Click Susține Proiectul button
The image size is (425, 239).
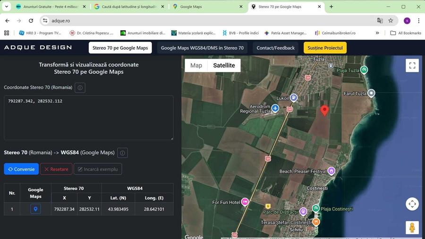click(x=325, y=48)
